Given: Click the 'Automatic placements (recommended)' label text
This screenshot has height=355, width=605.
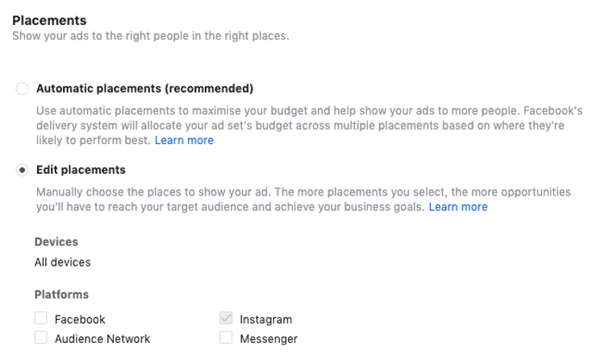Looking at the screenshot, I should coord(144,89).
